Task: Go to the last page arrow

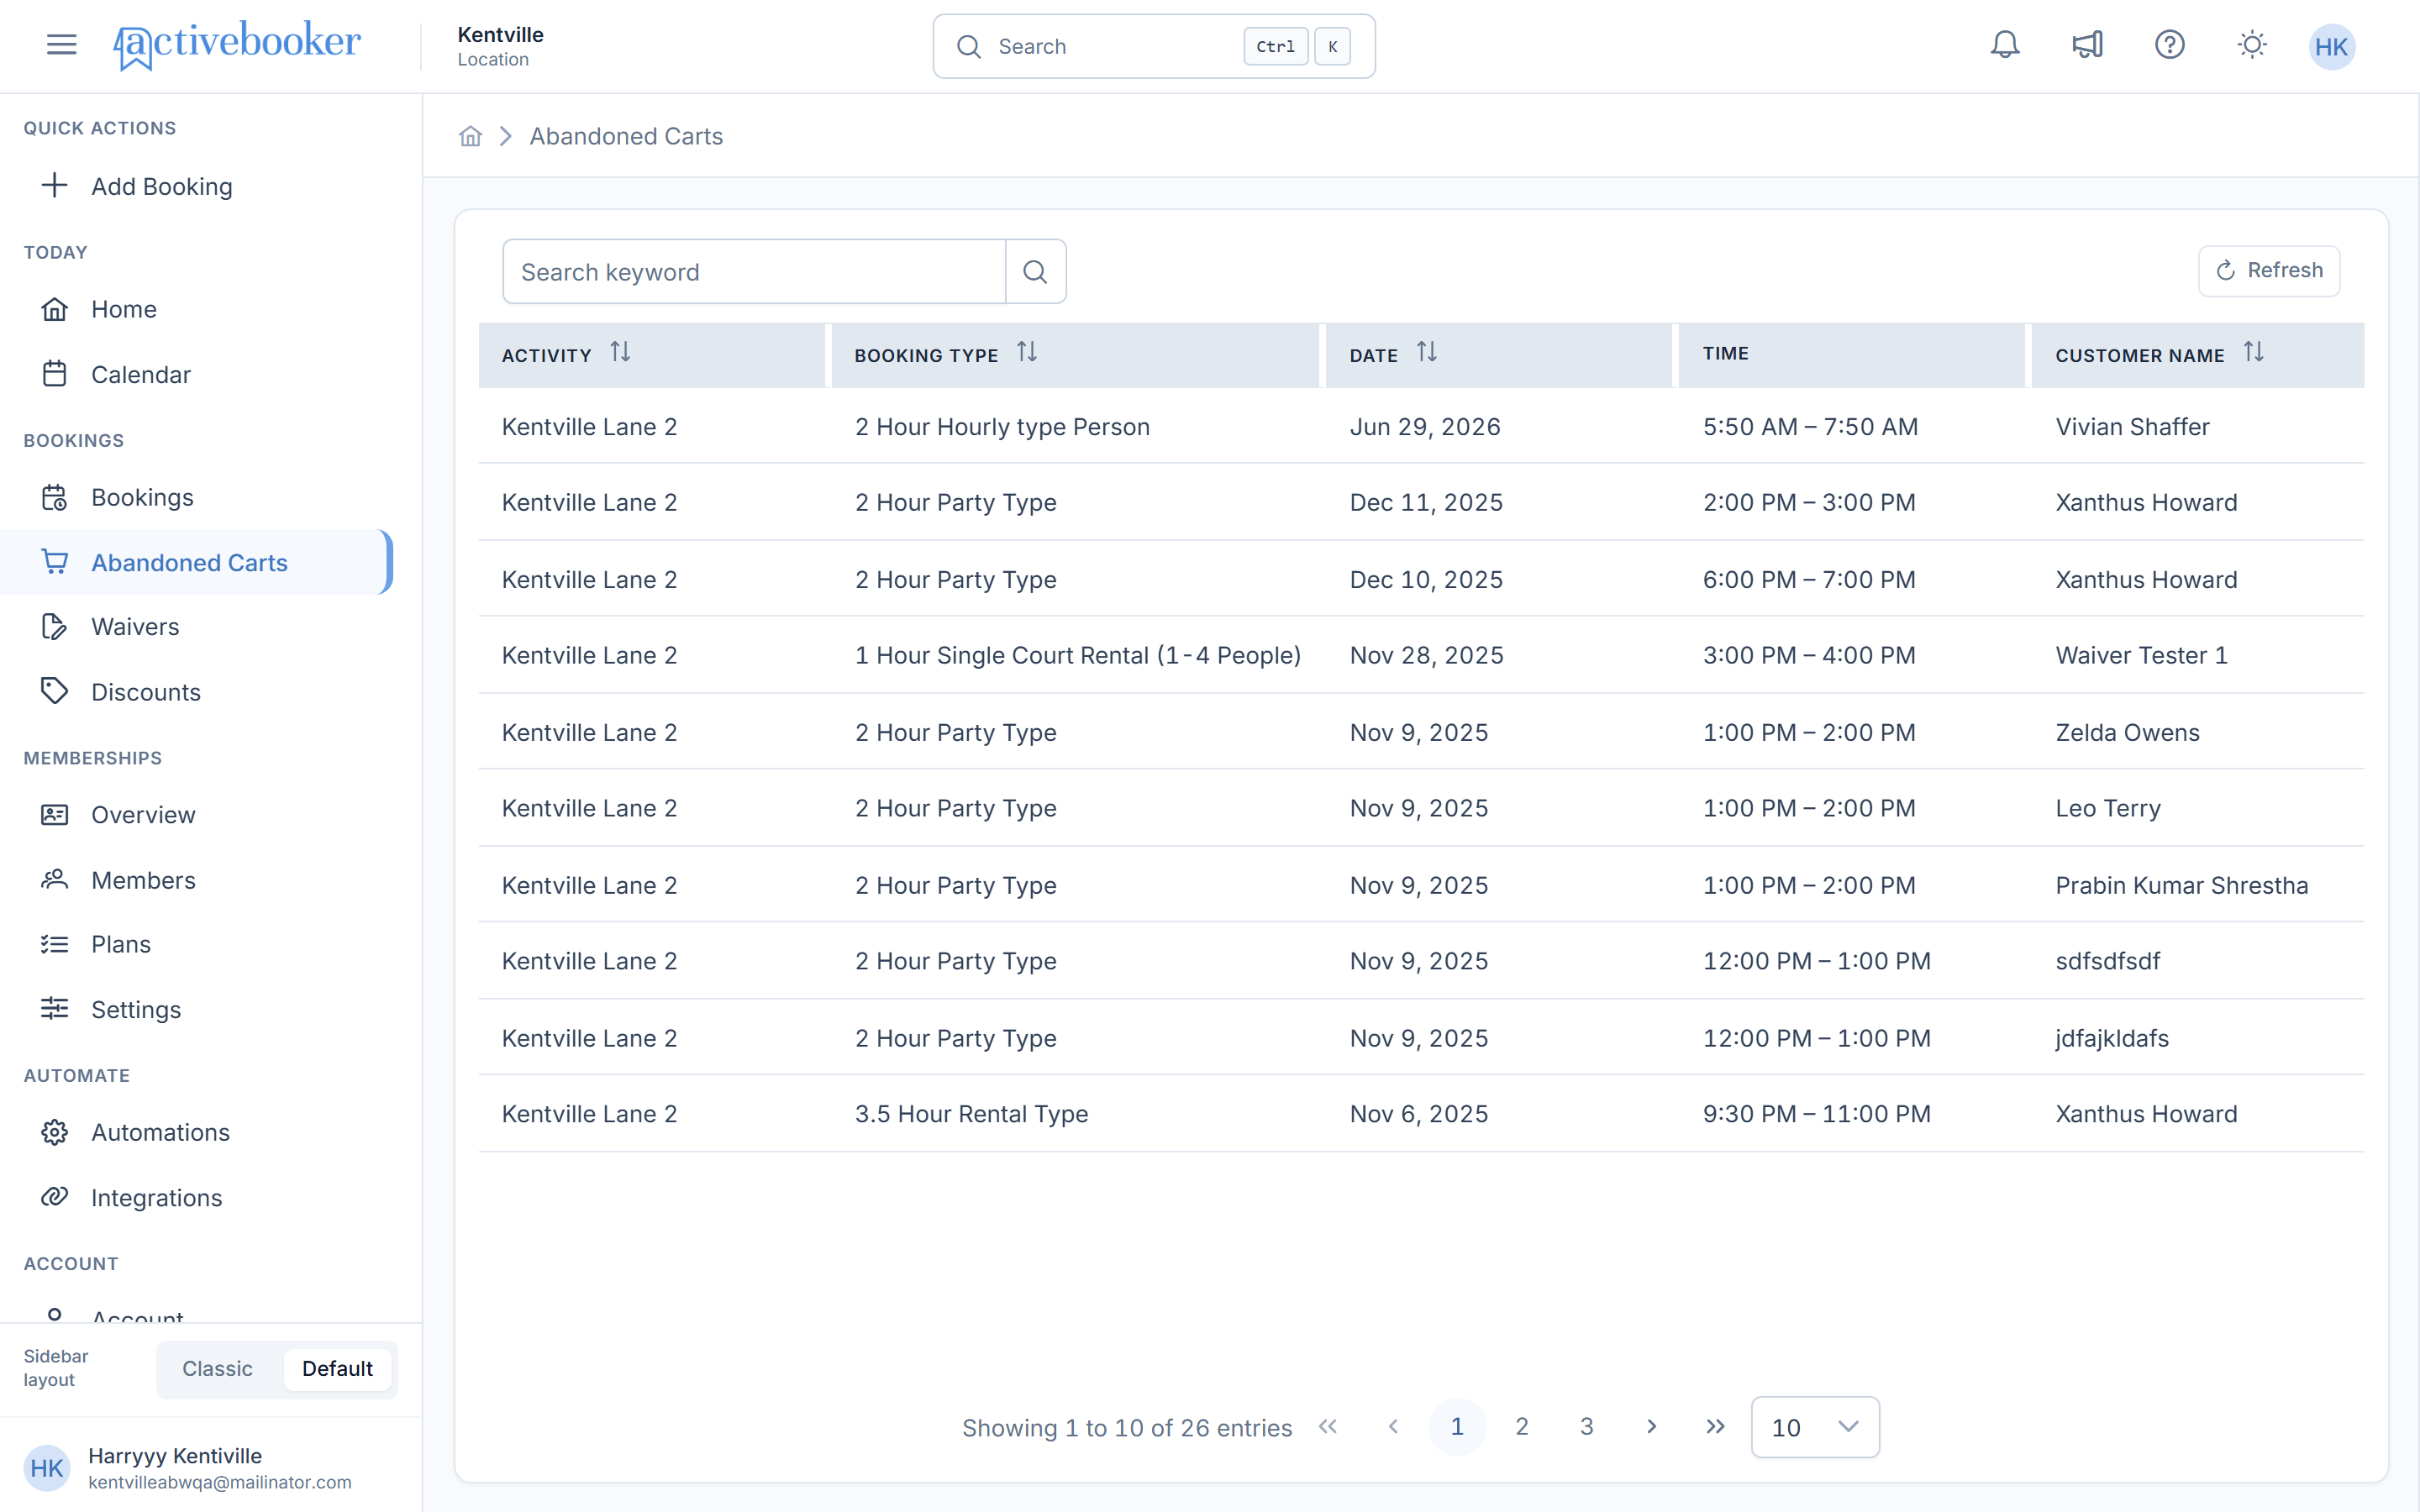Action: pos(1715,1427)
